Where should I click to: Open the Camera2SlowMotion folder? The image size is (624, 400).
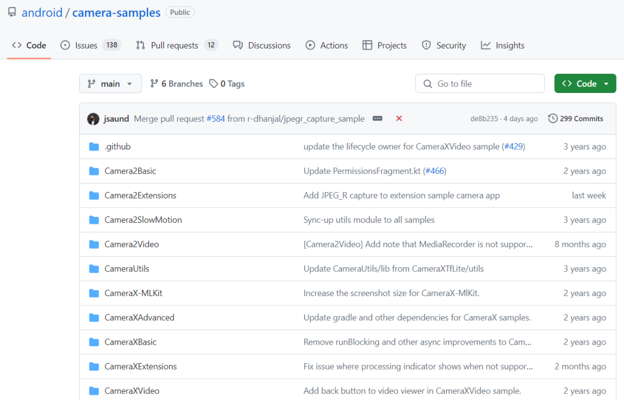143,220
